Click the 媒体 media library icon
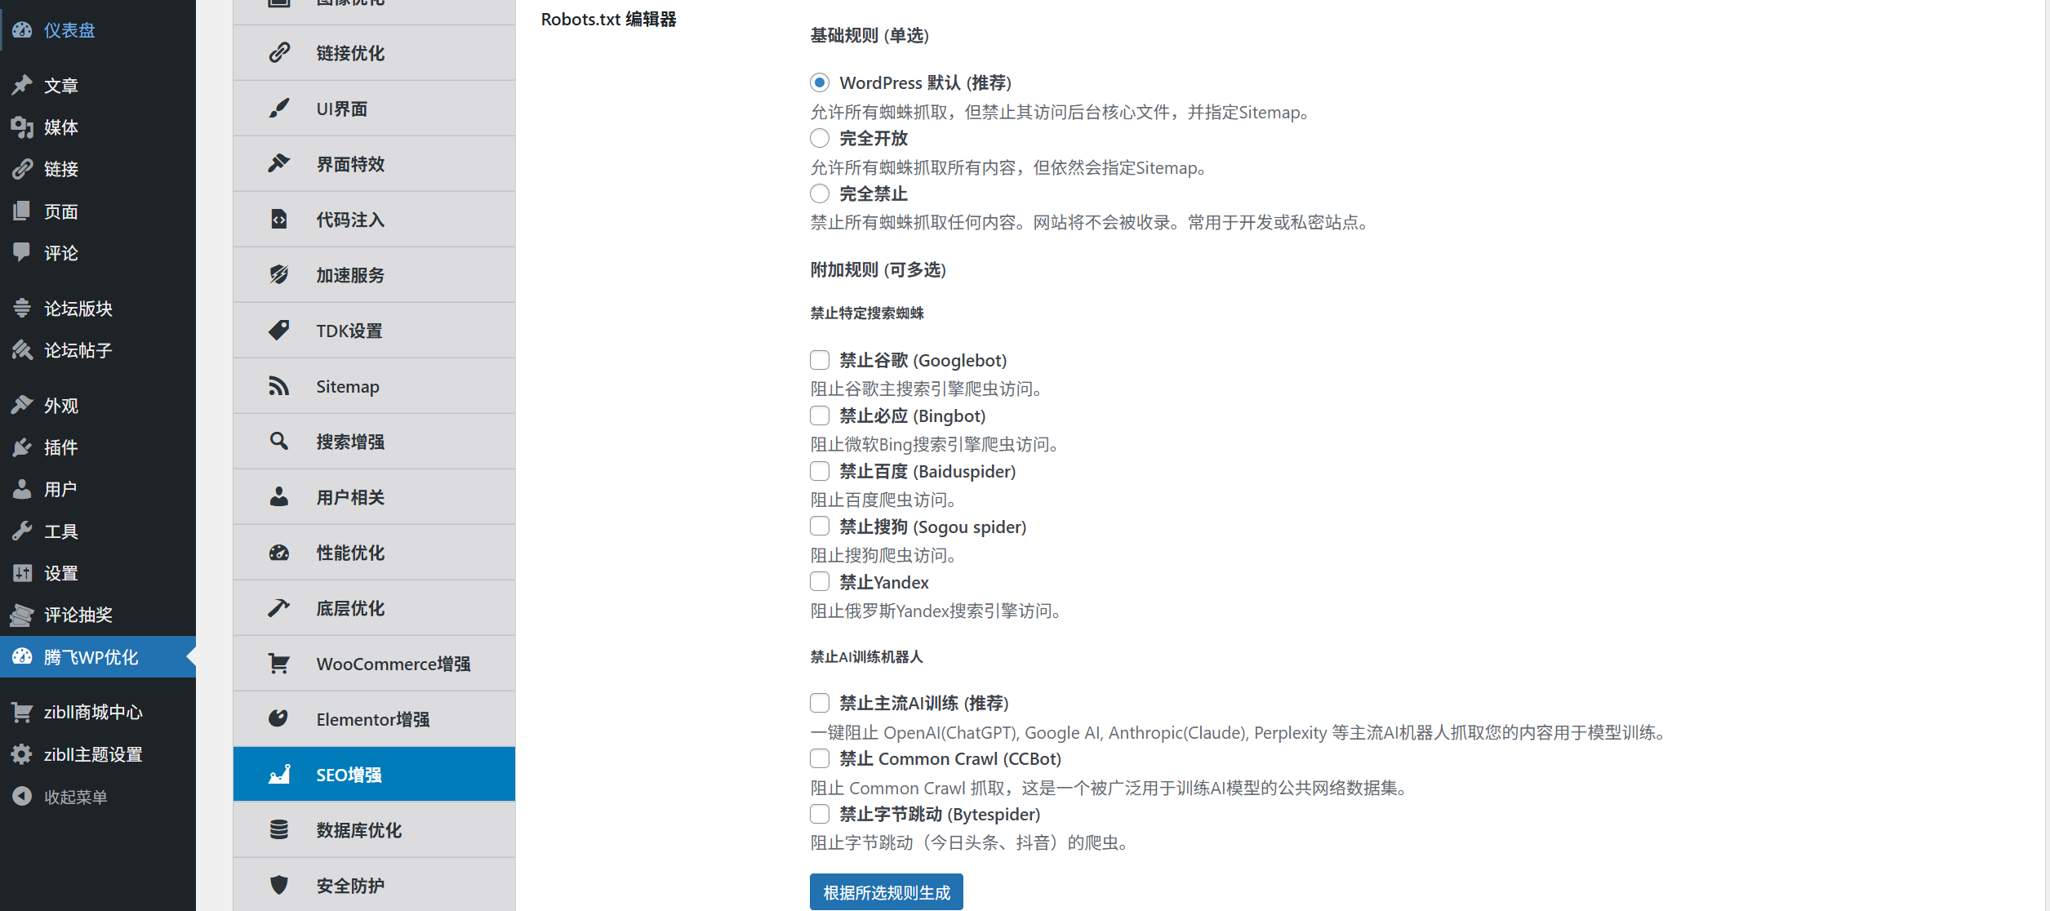This screenshot has height=911, width=2050. 22,127
